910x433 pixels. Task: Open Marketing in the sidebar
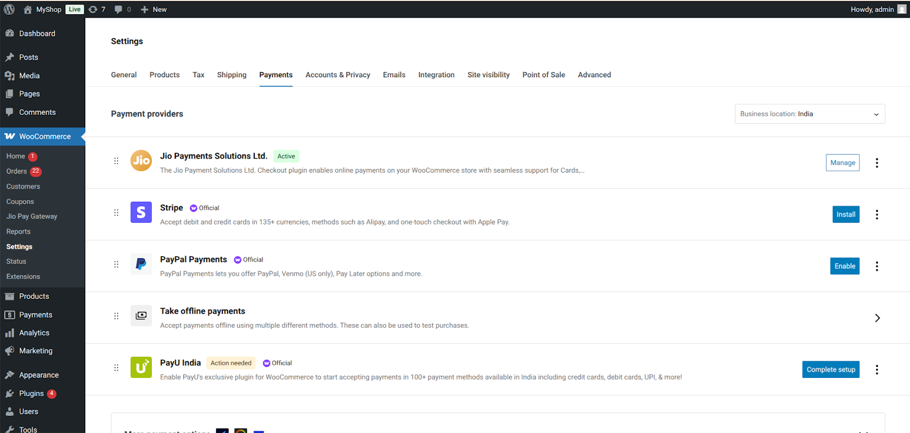click(x=43, y=351)
